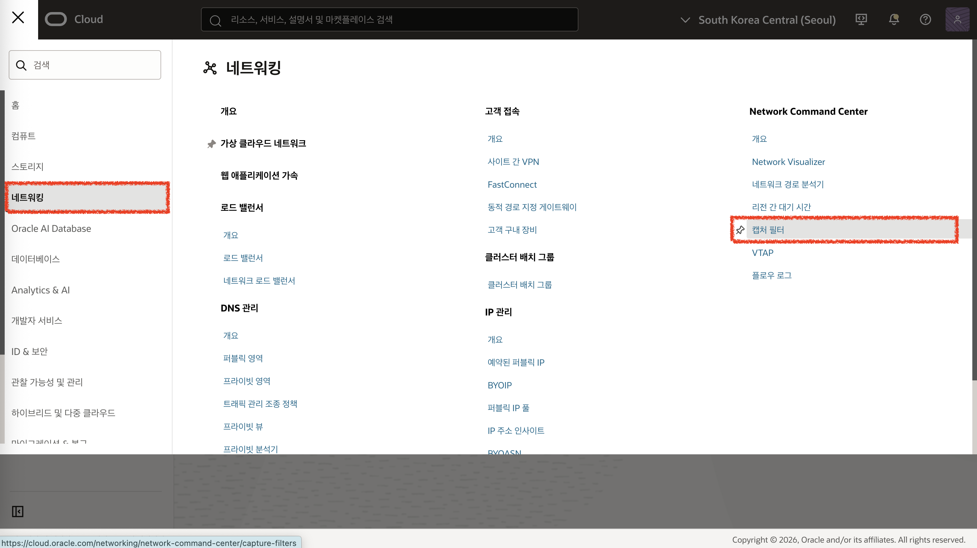
Task: Open 캡처 필터 link
Action: (768, 230)
